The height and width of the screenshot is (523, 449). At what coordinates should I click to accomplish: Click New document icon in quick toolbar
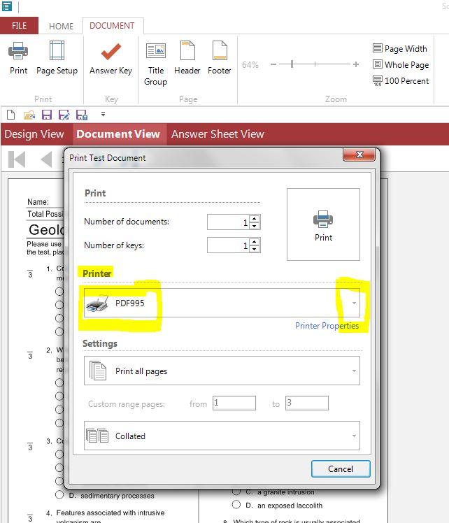tap(10, 115)
